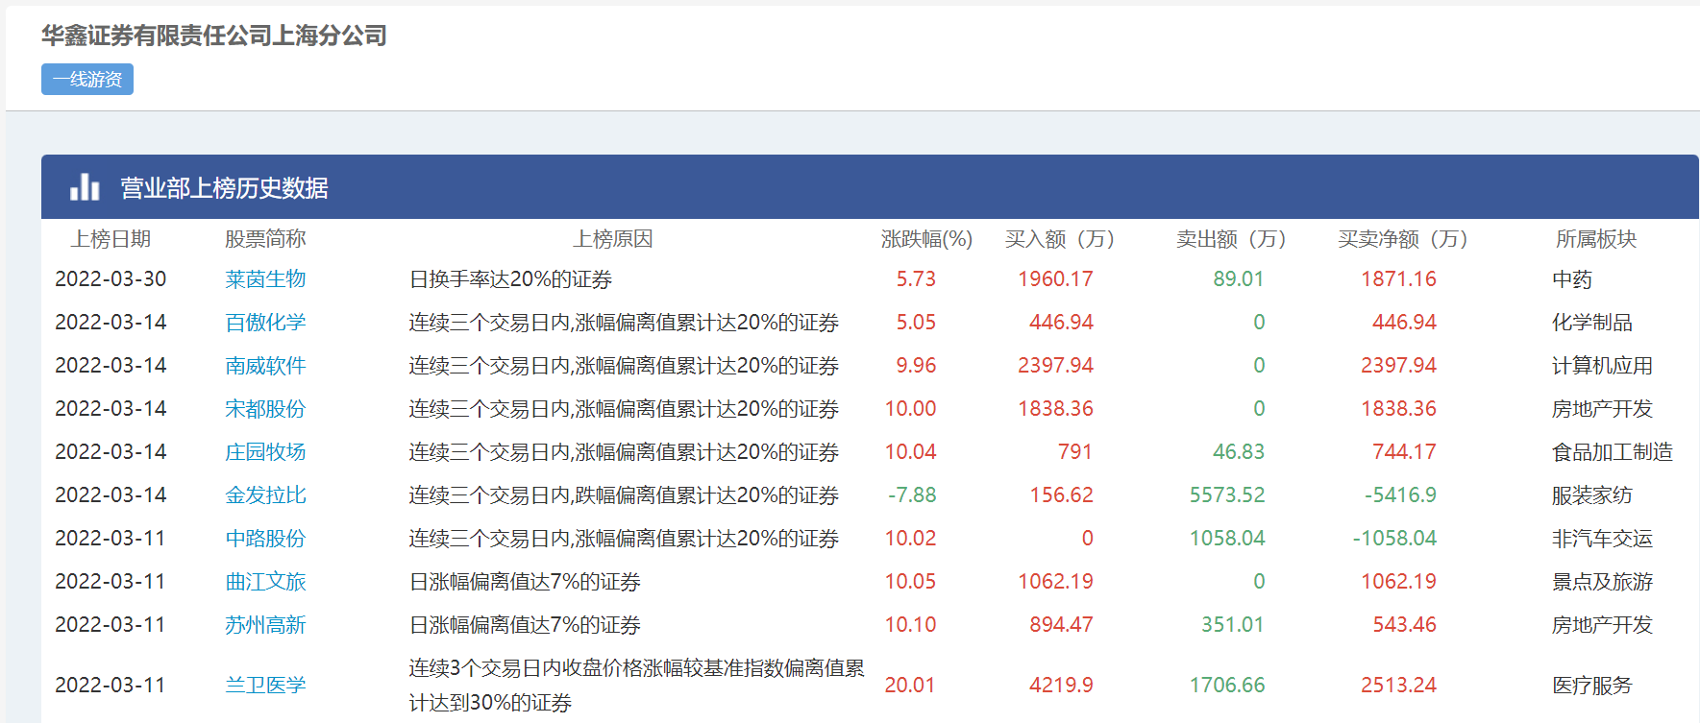Viewport: 1700px width, 723px height.
Task: Click the sell amount 351.01
Action: click(x=1232, y=625)
